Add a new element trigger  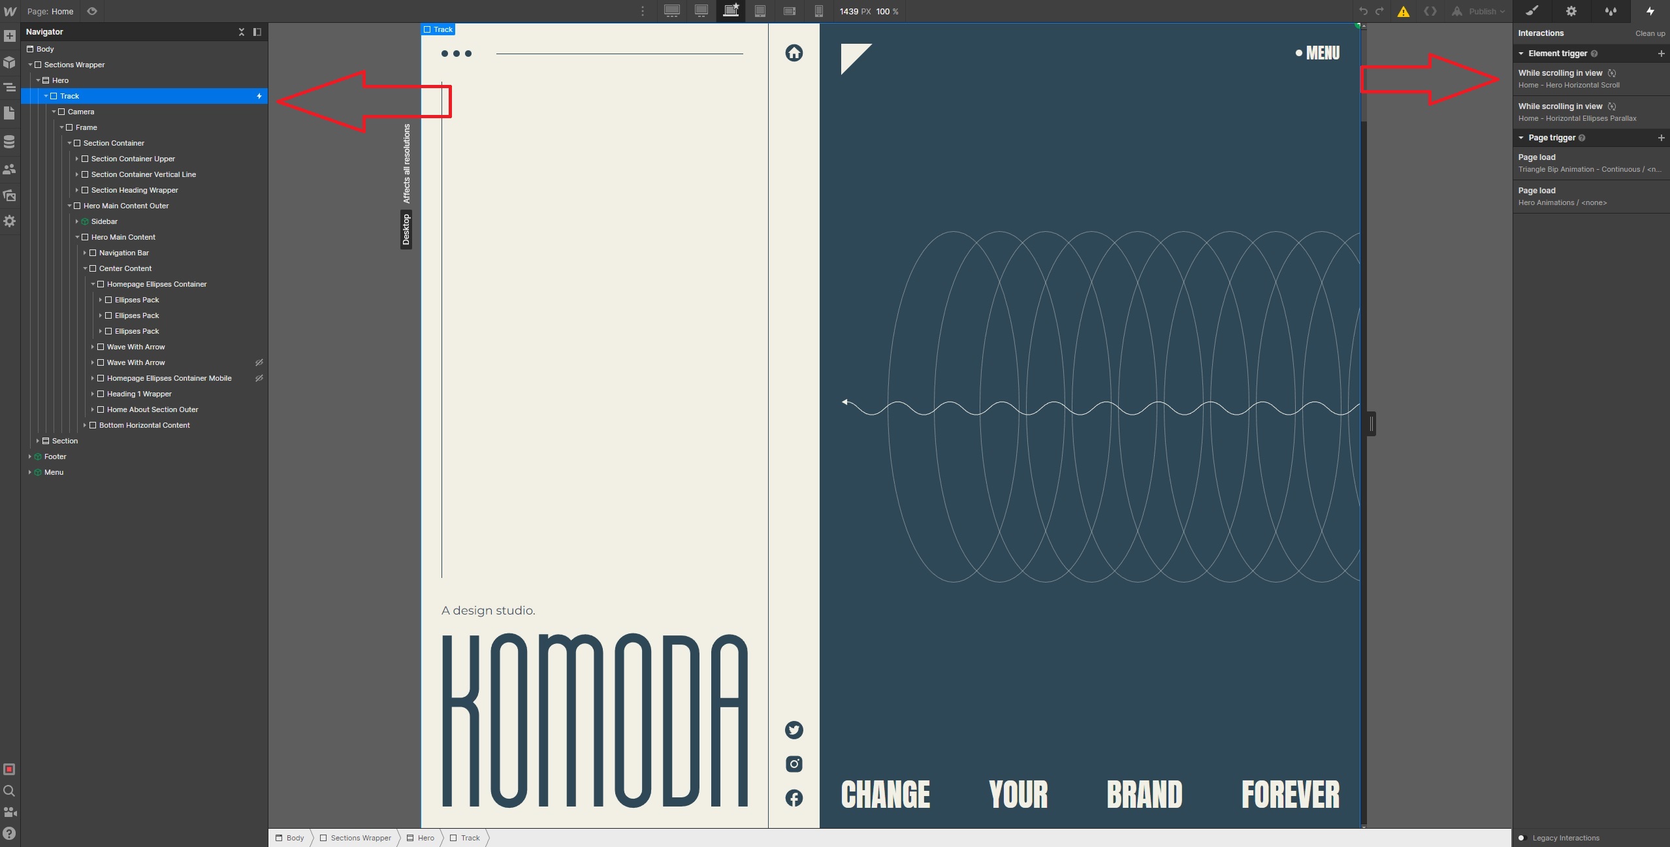pyautogui.click(x=1661, y=54)
